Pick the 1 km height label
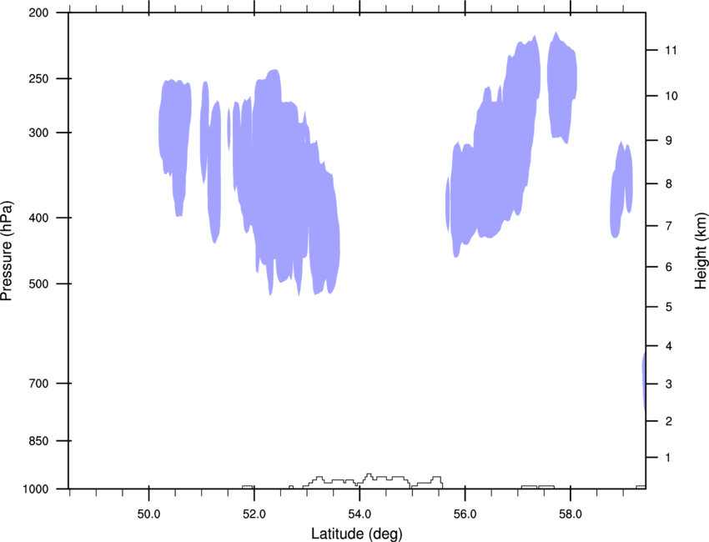709x542 pixels. (668, 458)
